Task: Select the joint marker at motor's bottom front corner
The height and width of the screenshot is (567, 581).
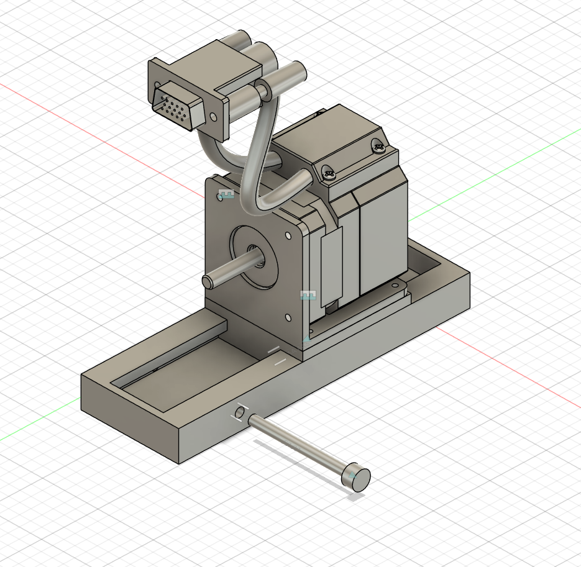Action: pyautogui.click(x=306, y=339)
